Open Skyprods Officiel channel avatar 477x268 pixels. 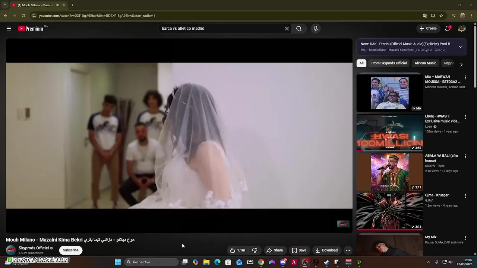11,250
